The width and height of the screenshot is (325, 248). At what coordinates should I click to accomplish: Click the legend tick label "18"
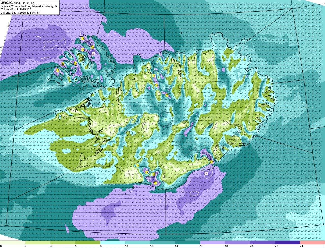(226, 246)
